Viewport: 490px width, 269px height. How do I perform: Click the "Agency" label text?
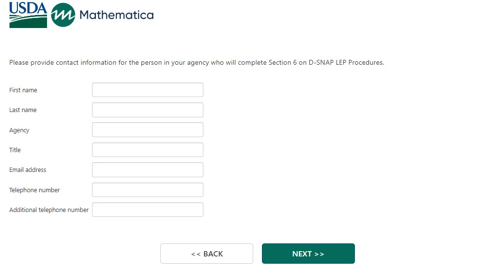point(19,130)
